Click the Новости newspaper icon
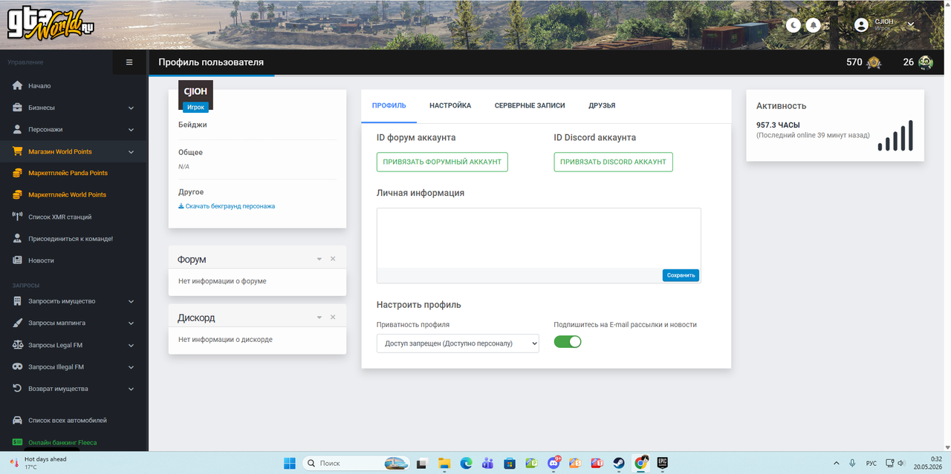 [x=17, y=260]
